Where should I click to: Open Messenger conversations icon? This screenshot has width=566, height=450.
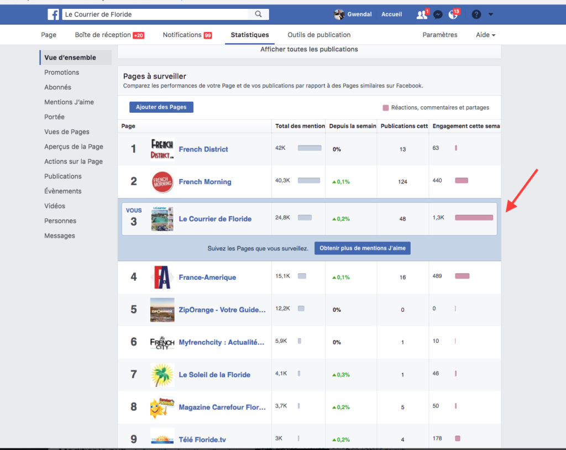(438, 14)
